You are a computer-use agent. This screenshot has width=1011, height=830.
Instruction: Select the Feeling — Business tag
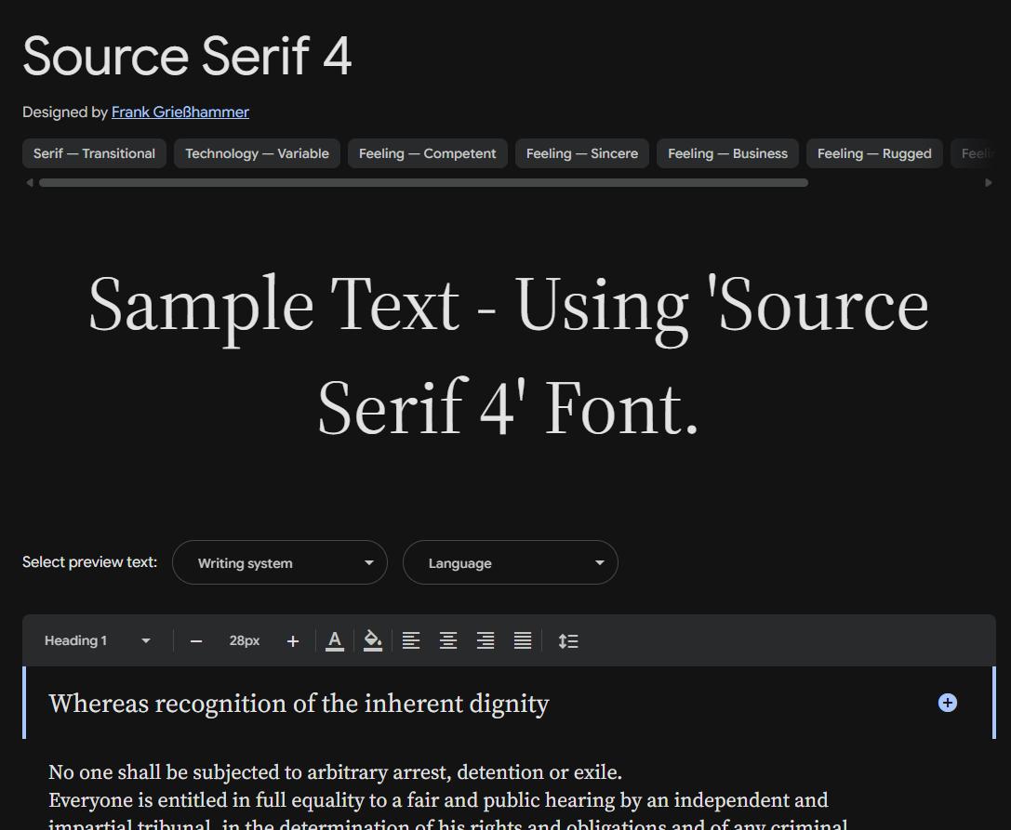tap(728, 153)
